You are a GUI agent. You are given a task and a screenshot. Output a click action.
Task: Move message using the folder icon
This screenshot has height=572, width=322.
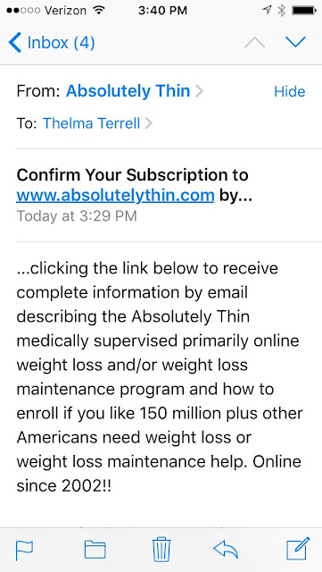[95, 550]
